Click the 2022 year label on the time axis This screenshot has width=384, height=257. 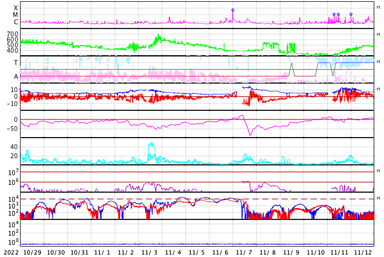tap(10, 252)
